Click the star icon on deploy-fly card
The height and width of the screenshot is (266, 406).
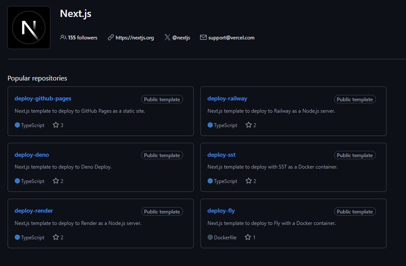(248, 237)
